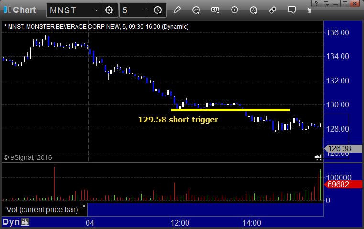Click the Dyn time scale label
Screen dimensions: 364x229
[11, 222]
